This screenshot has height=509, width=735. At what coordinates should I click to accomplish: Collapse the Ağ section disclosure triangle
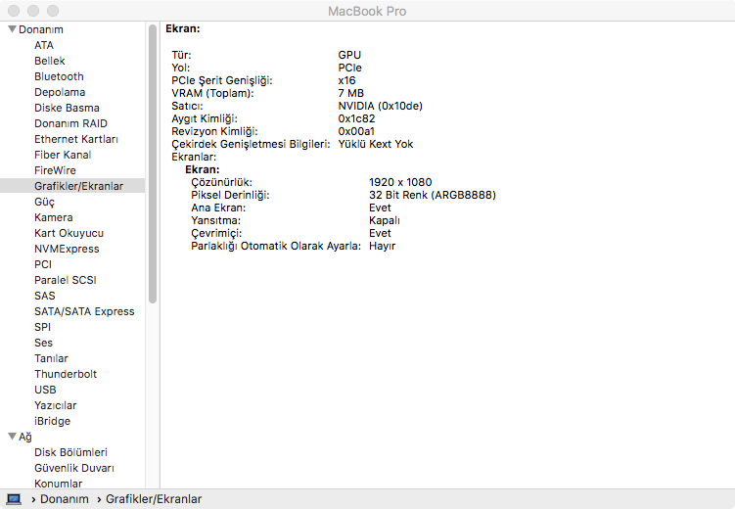coord(12,437)
